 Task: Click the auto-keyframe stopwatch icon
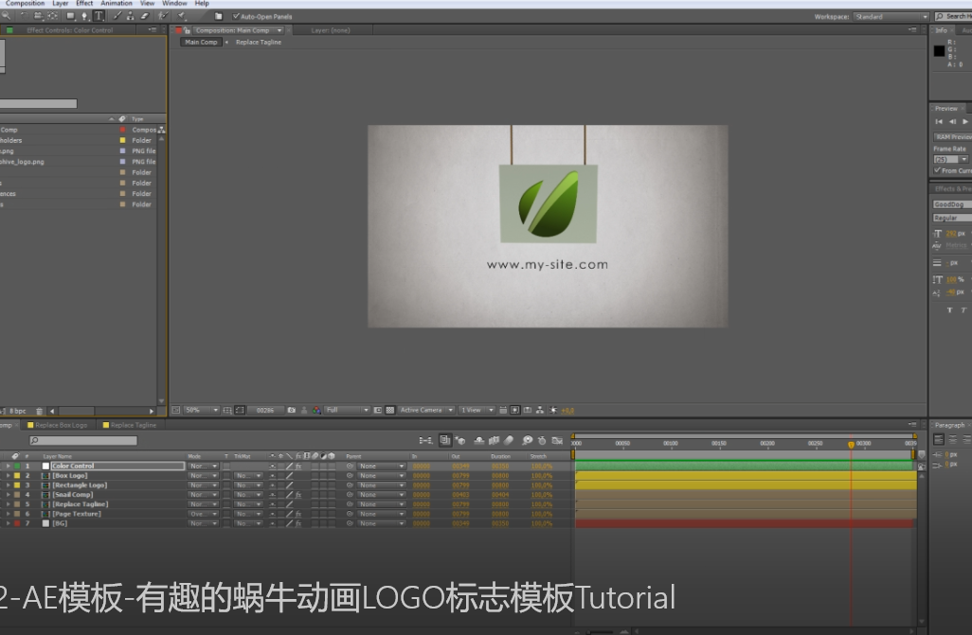tap(543, 440)
